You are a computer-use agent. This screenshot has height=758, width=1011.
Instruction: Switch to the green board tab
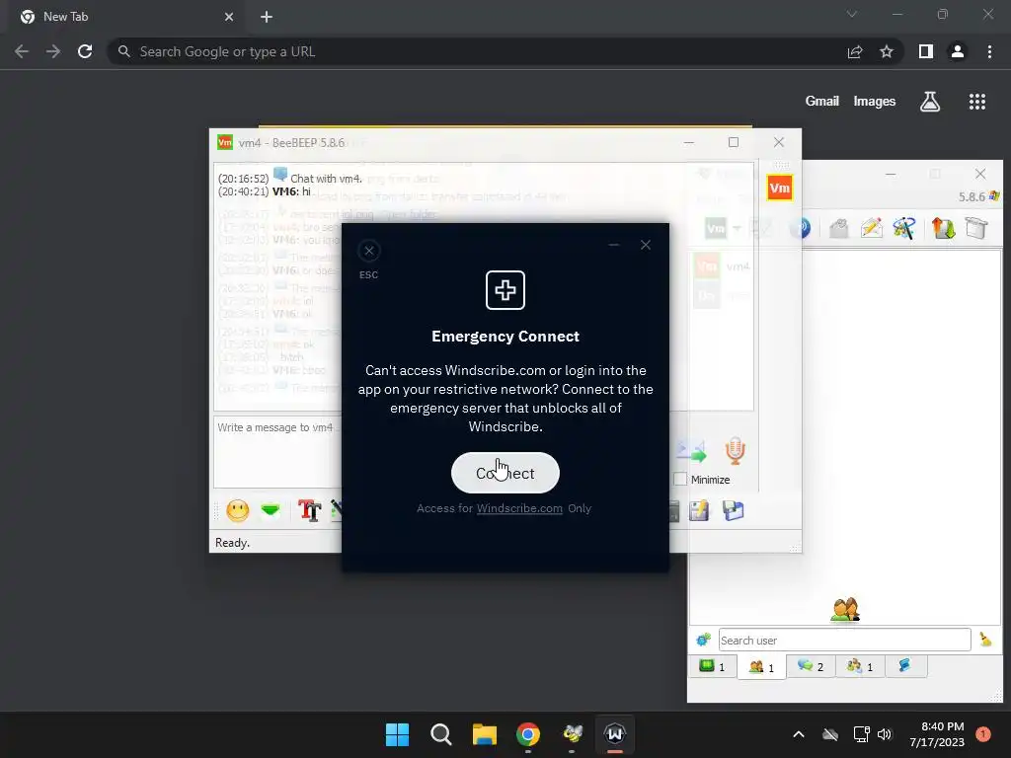pyautogui.click(x=713, y=666)
